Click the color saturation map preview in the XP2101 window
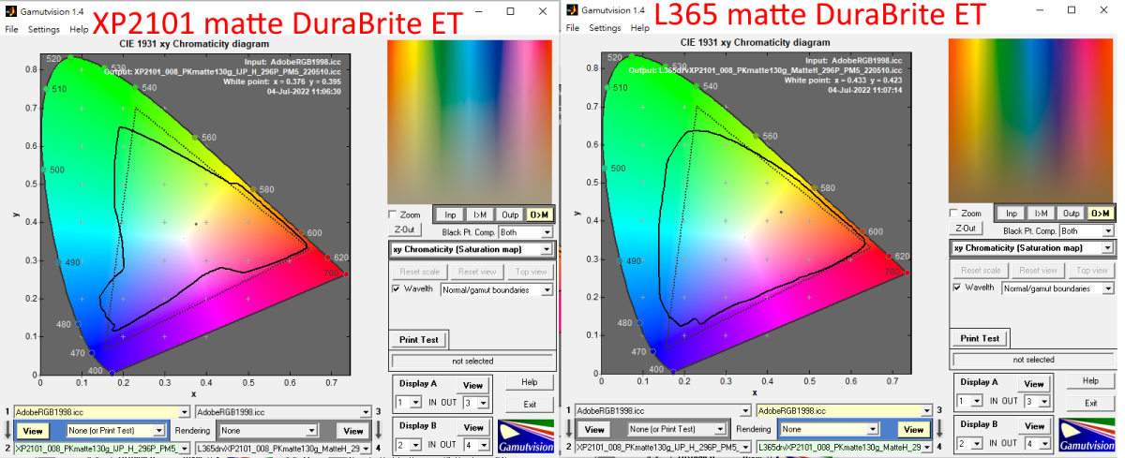The width and height of the screenshot is (1125, 458). pyautogui.click(x=471, y=122)
